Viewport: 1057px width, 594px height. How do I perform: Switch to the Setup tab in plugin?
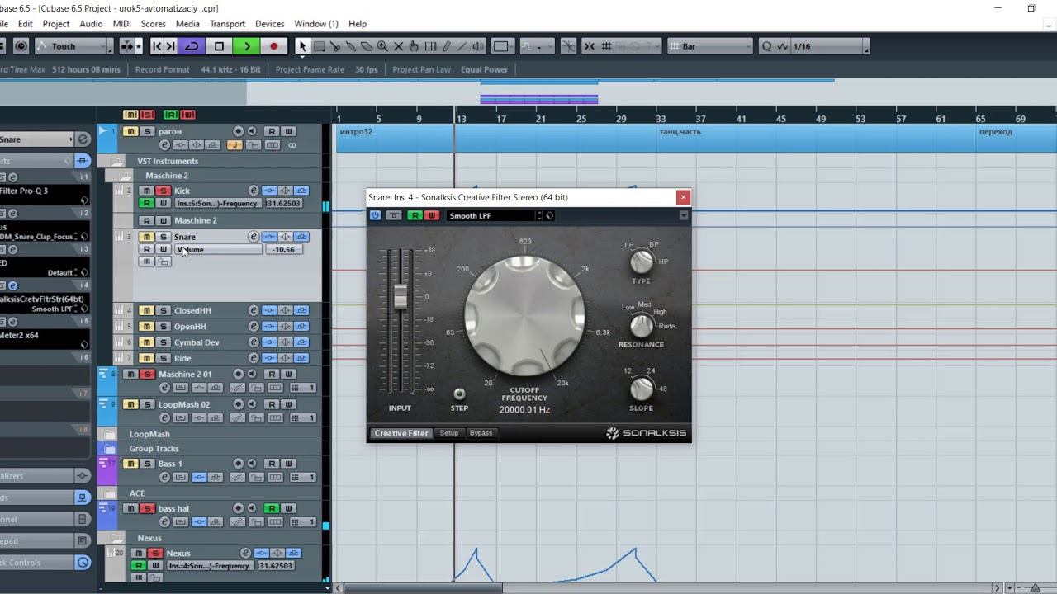point(449,433)
